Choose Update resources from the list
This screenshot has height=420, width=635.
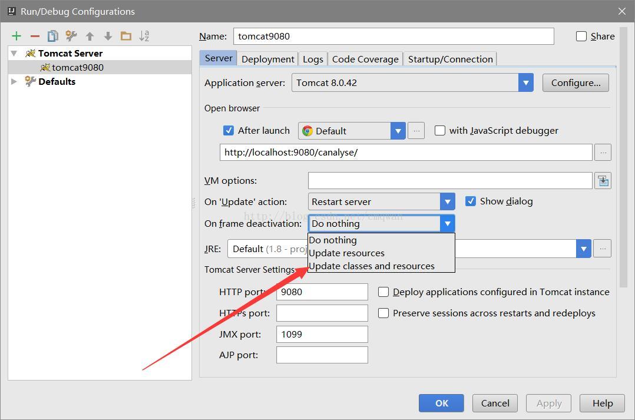coord(381,253)
